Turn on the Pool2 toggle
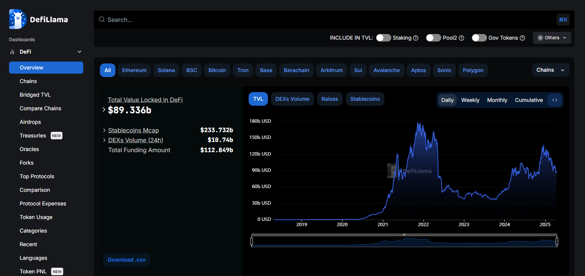 pyautogui.click(x=433, y=38)
